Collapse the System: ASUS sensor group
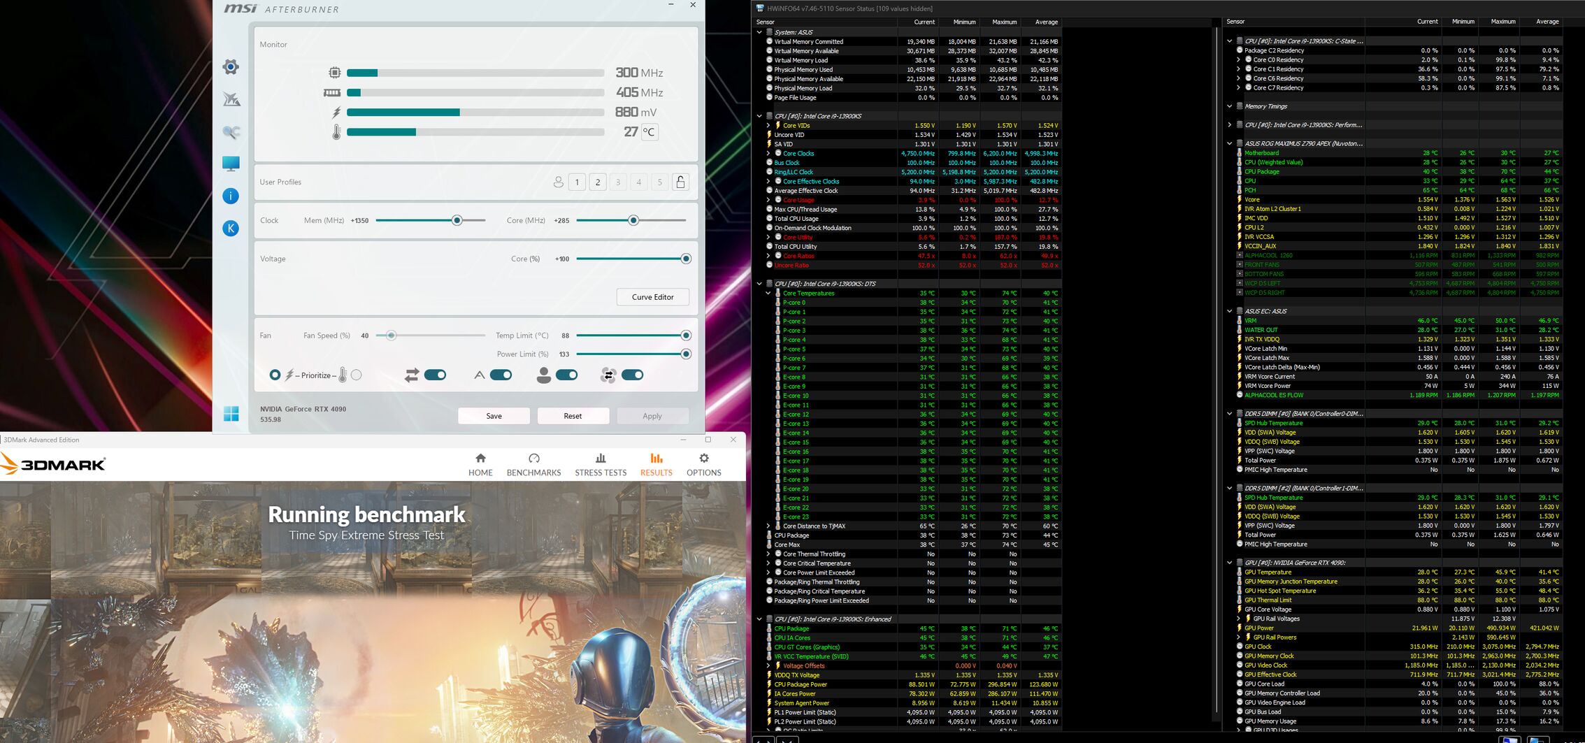This screenshot has height=743, width=1585. [759, 32]
